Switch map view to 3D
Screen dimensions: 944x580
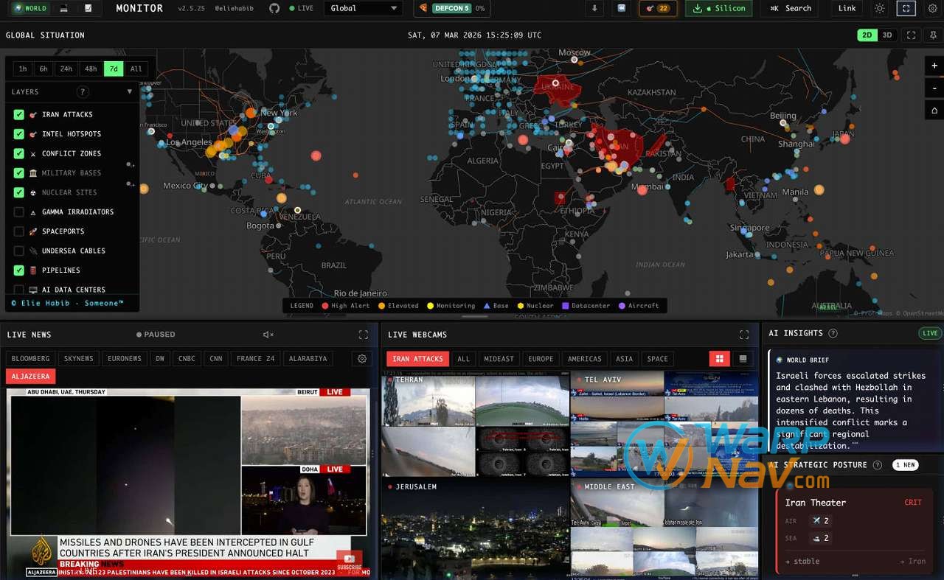click(886, 35)
